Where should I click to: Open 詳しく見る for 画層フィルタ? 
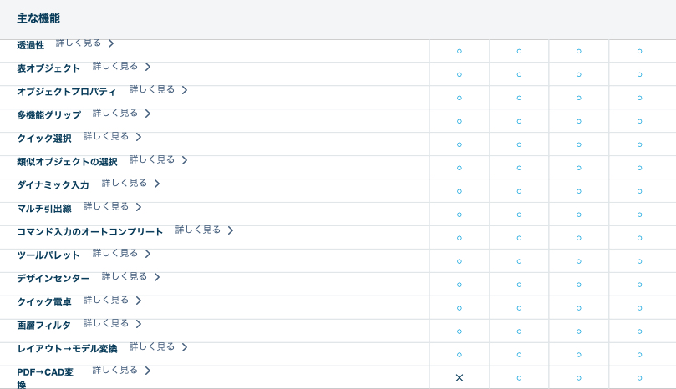pyautogui.click(x=106, y=323)
